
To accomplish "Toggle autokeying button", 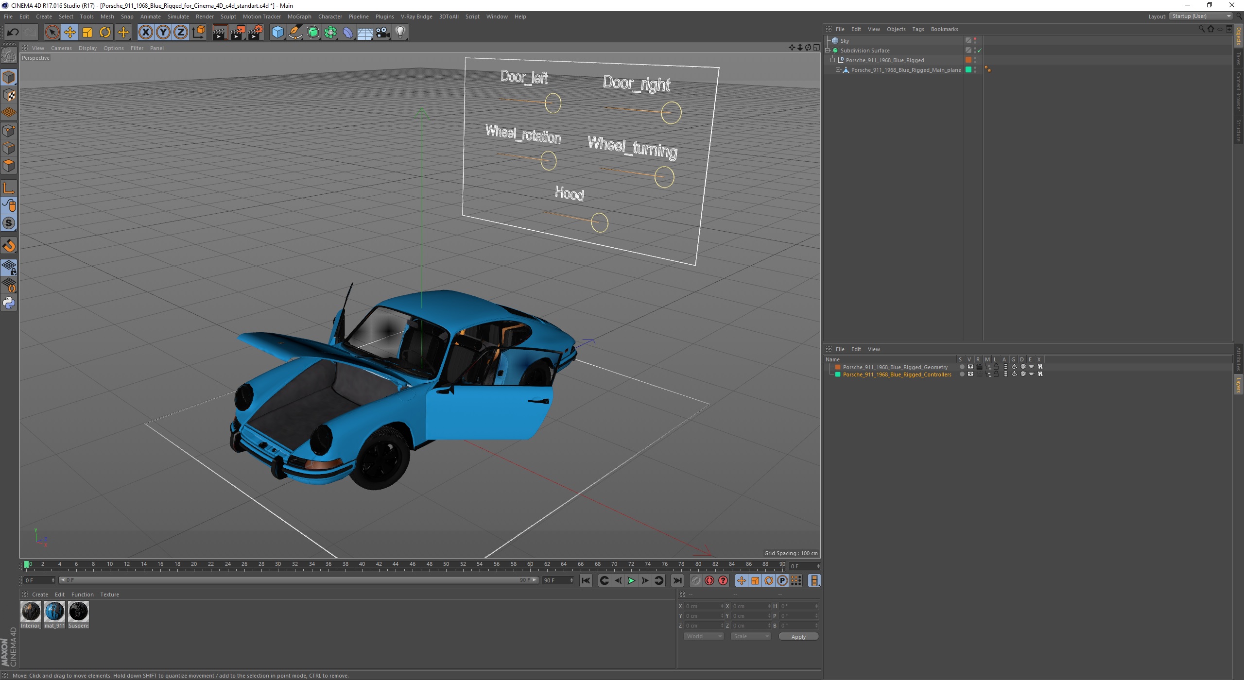I will click(709, 580).
